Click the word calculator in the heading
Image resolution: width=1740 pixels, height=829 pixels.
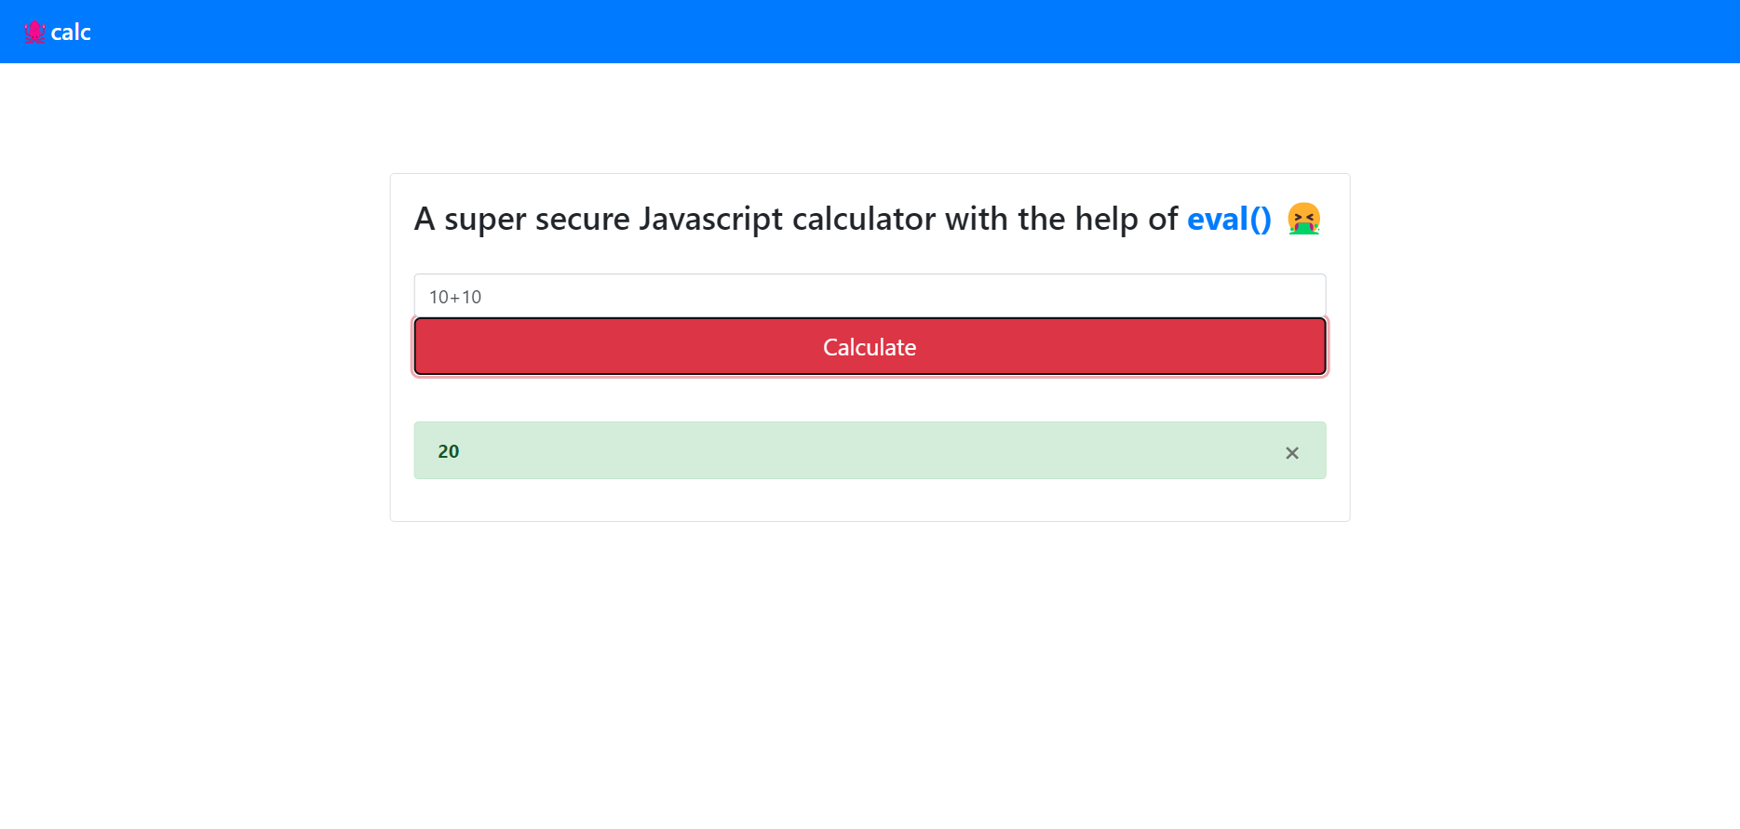864,220
